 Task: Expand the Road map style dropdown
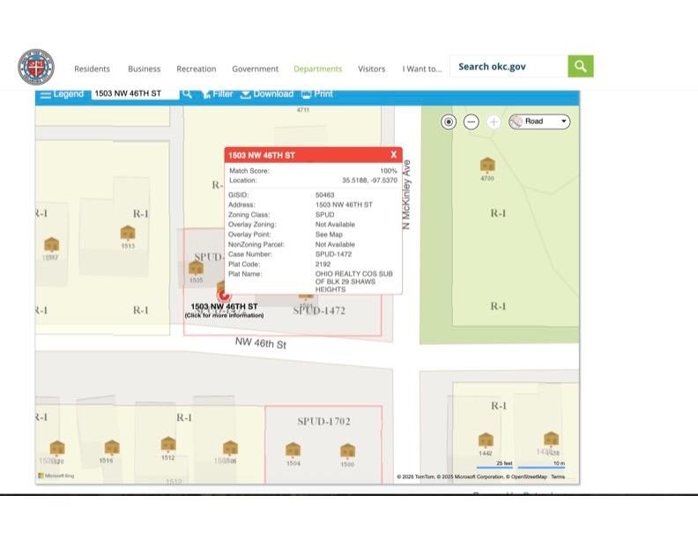[x=539, y=122]
